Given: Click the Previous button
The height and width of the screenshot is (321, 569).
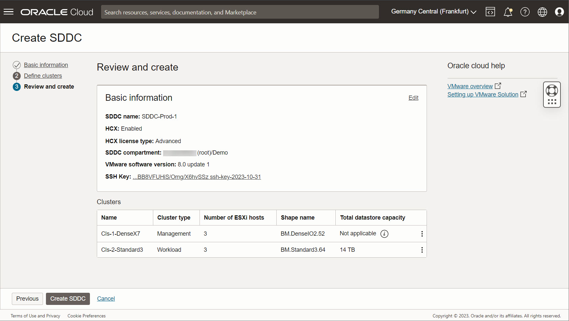Looking at the screenshot, I should coord(27,299).
